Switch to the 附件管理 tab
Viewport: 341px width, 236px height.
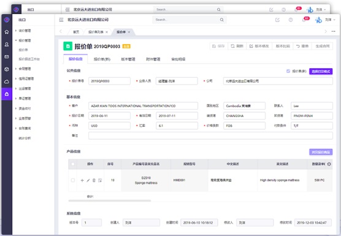[153, 59]
